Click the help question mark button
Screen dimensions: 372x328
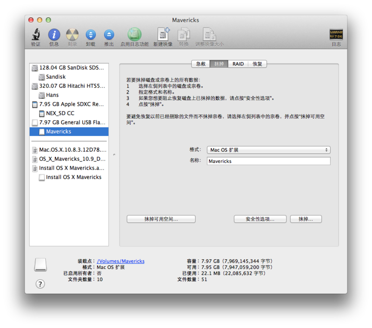click(40, 284)
